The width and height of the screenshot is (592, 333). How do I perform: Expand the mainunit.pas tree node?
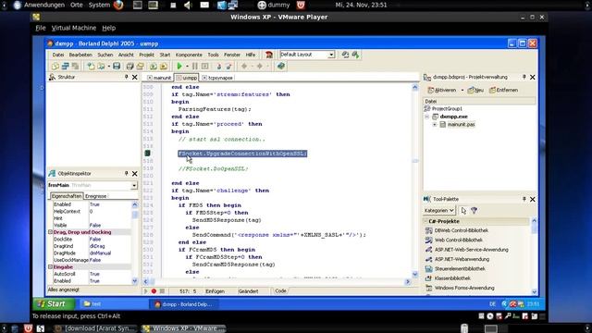[435, 124]
